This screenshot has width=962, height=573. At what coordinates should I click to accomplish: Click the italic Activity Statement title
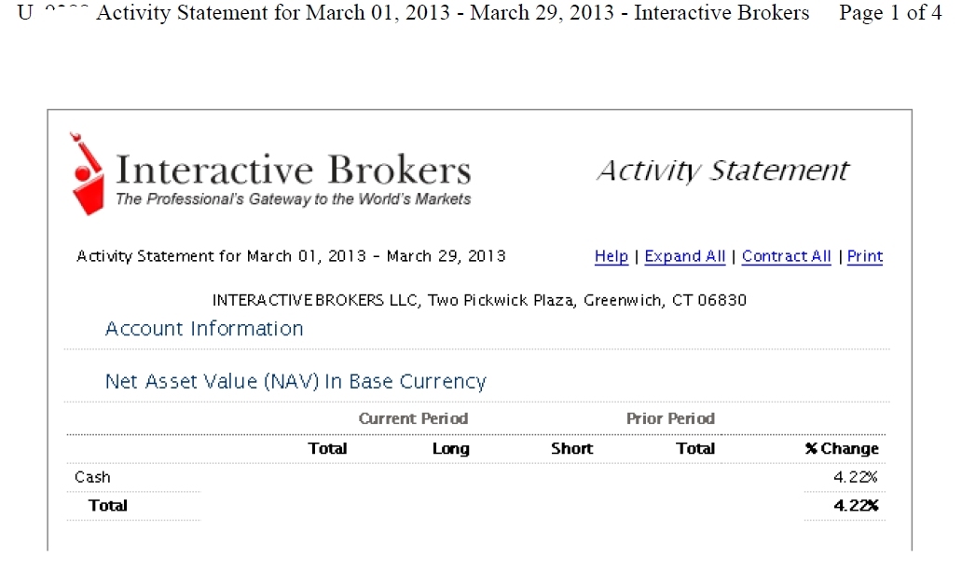pos(722,171)
